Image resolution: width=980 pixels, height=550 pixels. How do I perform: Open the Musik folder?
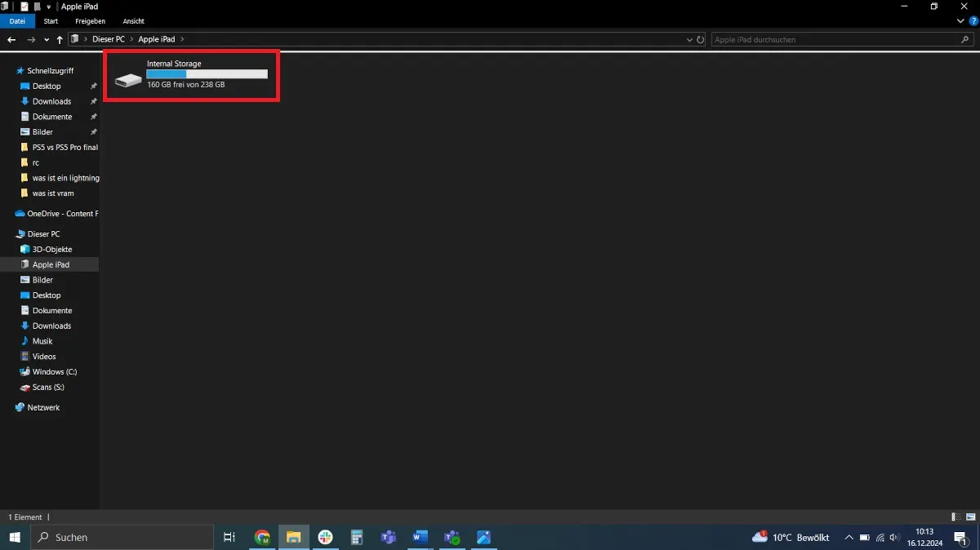pos(42,341)
